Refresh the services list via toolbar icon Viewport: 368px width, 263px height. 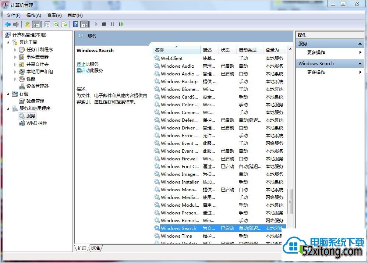(x=56, y=24)
